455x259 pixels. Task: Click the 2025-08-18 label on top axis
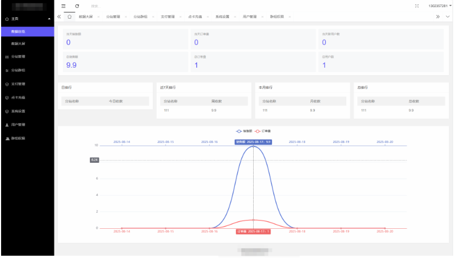click(x=297, y=142)
